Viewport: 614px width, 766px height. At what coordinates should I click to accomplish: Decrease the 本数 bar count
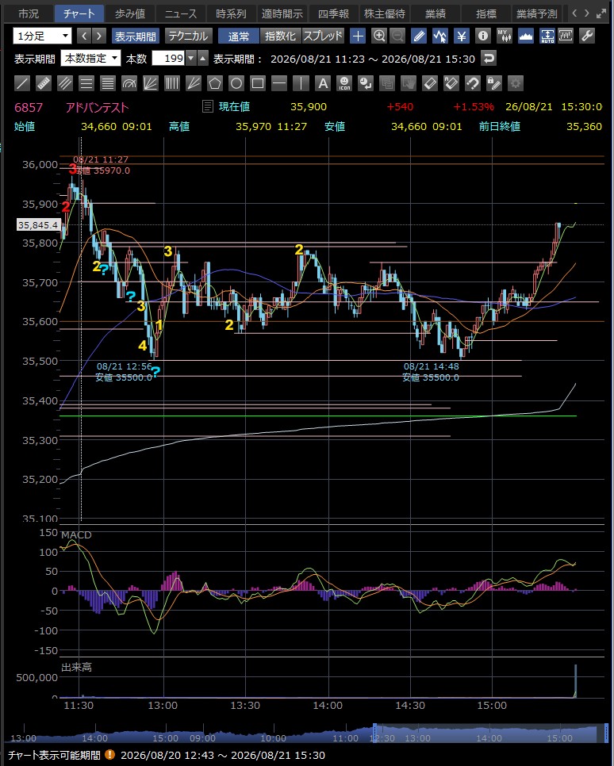click(x=192, y=59)
